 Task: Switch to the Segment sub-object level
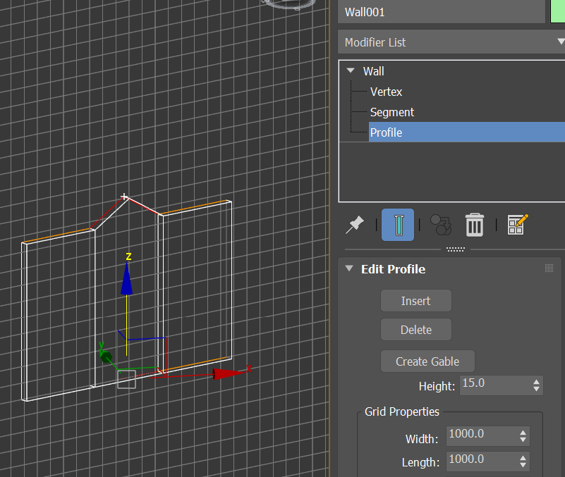tap(391, 112)
